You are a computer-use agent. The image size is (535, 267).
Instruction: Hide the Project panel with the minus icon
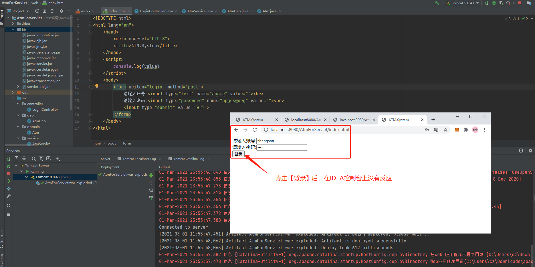[69, 11]
